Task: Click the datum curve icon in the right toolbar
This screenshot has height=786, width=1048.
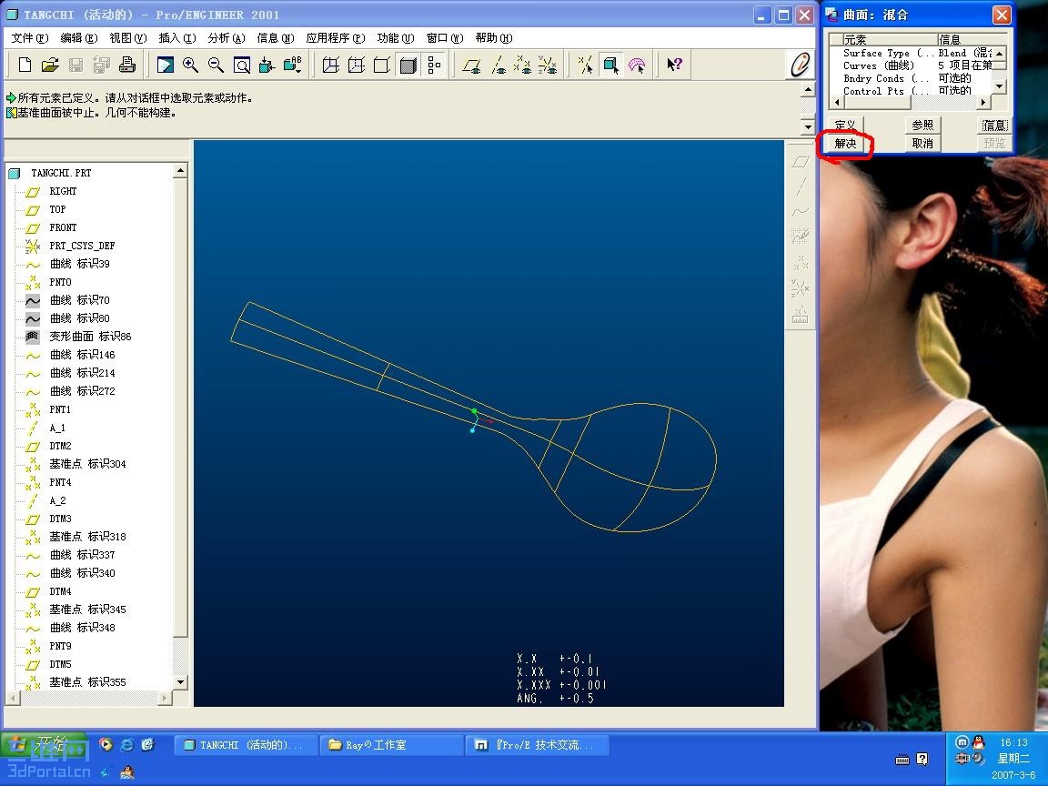Action: pos(800,211)
